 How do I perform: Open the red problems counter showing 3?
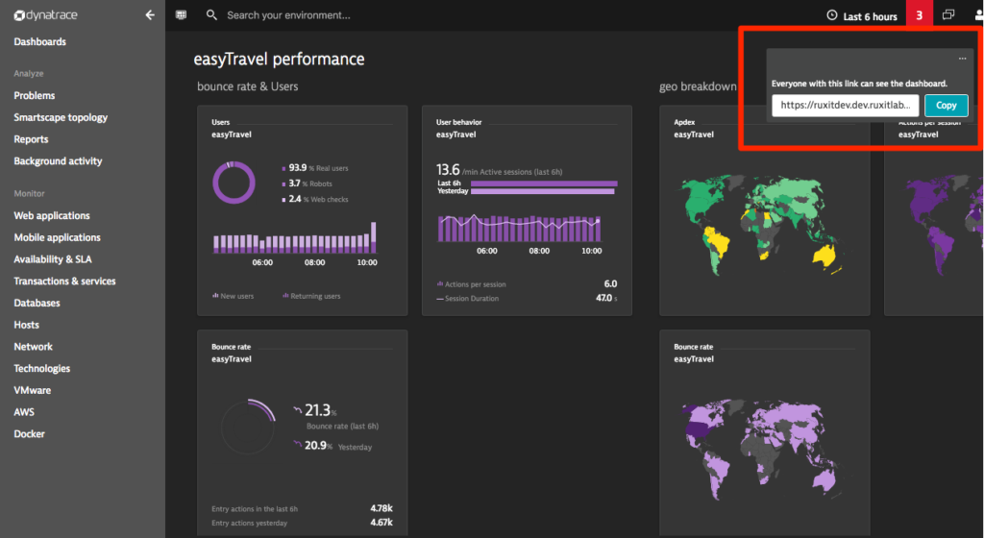[x=920, y=15]
